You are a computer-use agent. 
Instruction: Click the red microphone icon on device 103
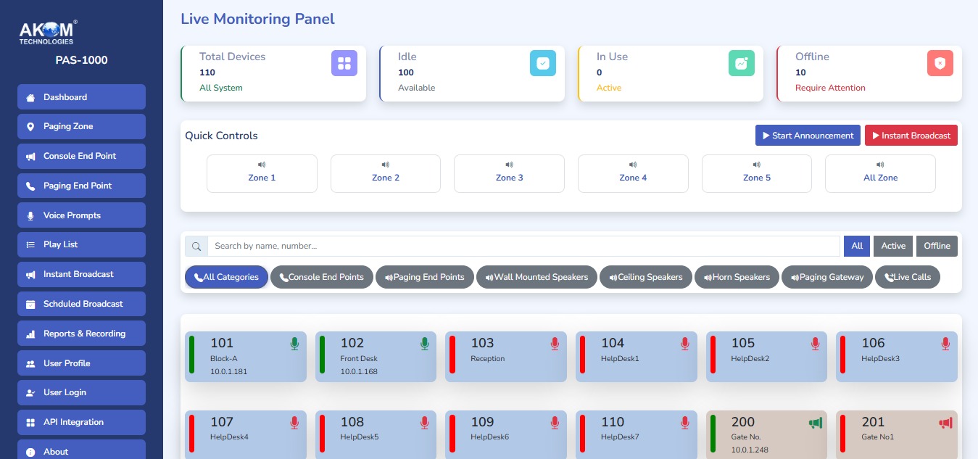pos(555,344)
